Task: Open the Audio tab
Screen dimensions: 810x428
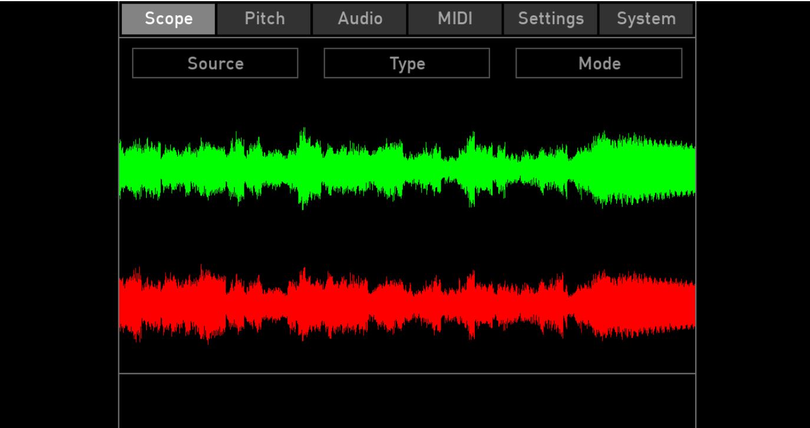Action: click(x=359, y=19)
